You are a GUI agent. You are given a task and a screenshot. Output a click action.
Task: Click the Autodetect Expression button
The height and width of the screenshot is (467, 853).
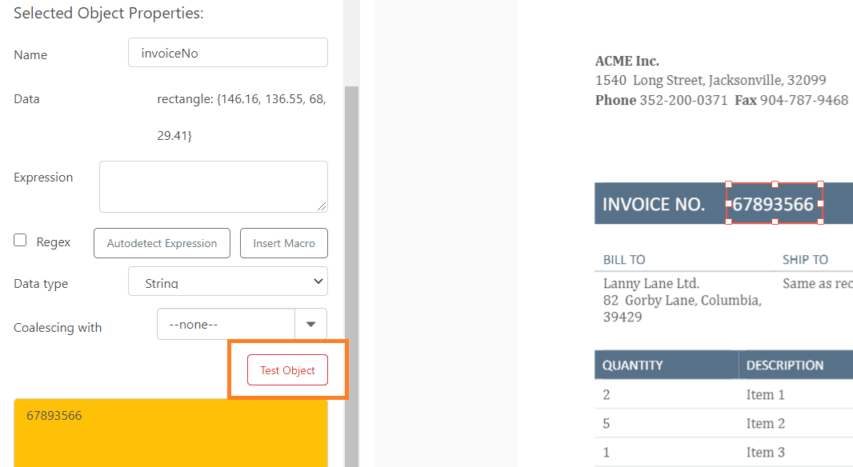(162, 243)
